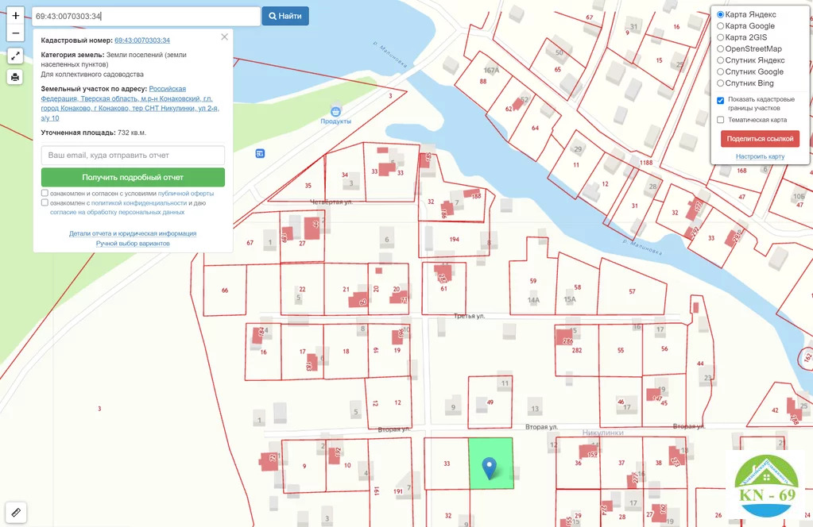The height and width of the screenshot is (527, 813).
Task: Open Настроить карту link
Action: (x=760, y=156)
